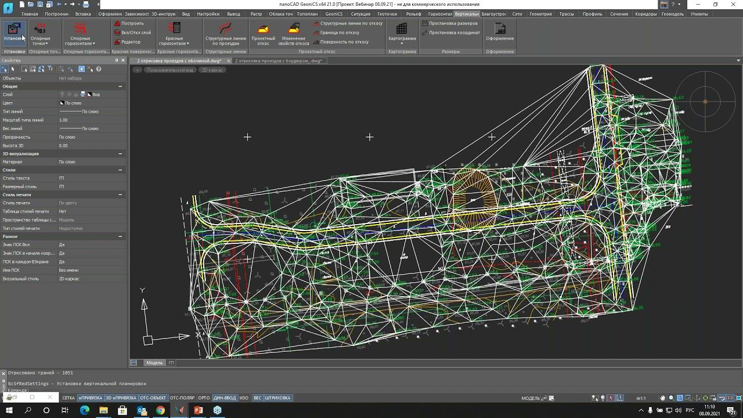Switch to drawing tab with бордюром

(278, 60)
